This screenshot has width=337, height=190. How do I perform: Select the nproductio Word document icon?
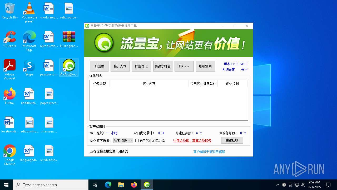coord(49,39)
